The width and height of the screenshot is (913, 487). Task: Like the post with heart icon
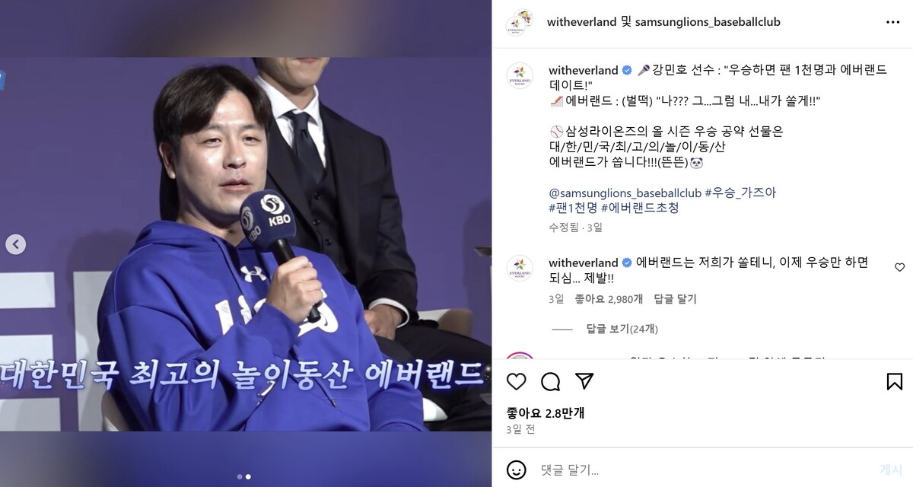pyautogui.click(x=517, y=381)
